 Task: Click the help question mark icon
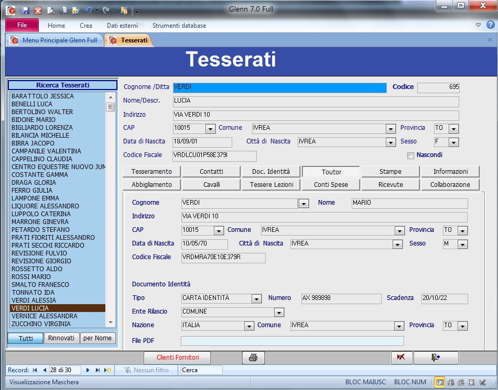pos(490,25)
